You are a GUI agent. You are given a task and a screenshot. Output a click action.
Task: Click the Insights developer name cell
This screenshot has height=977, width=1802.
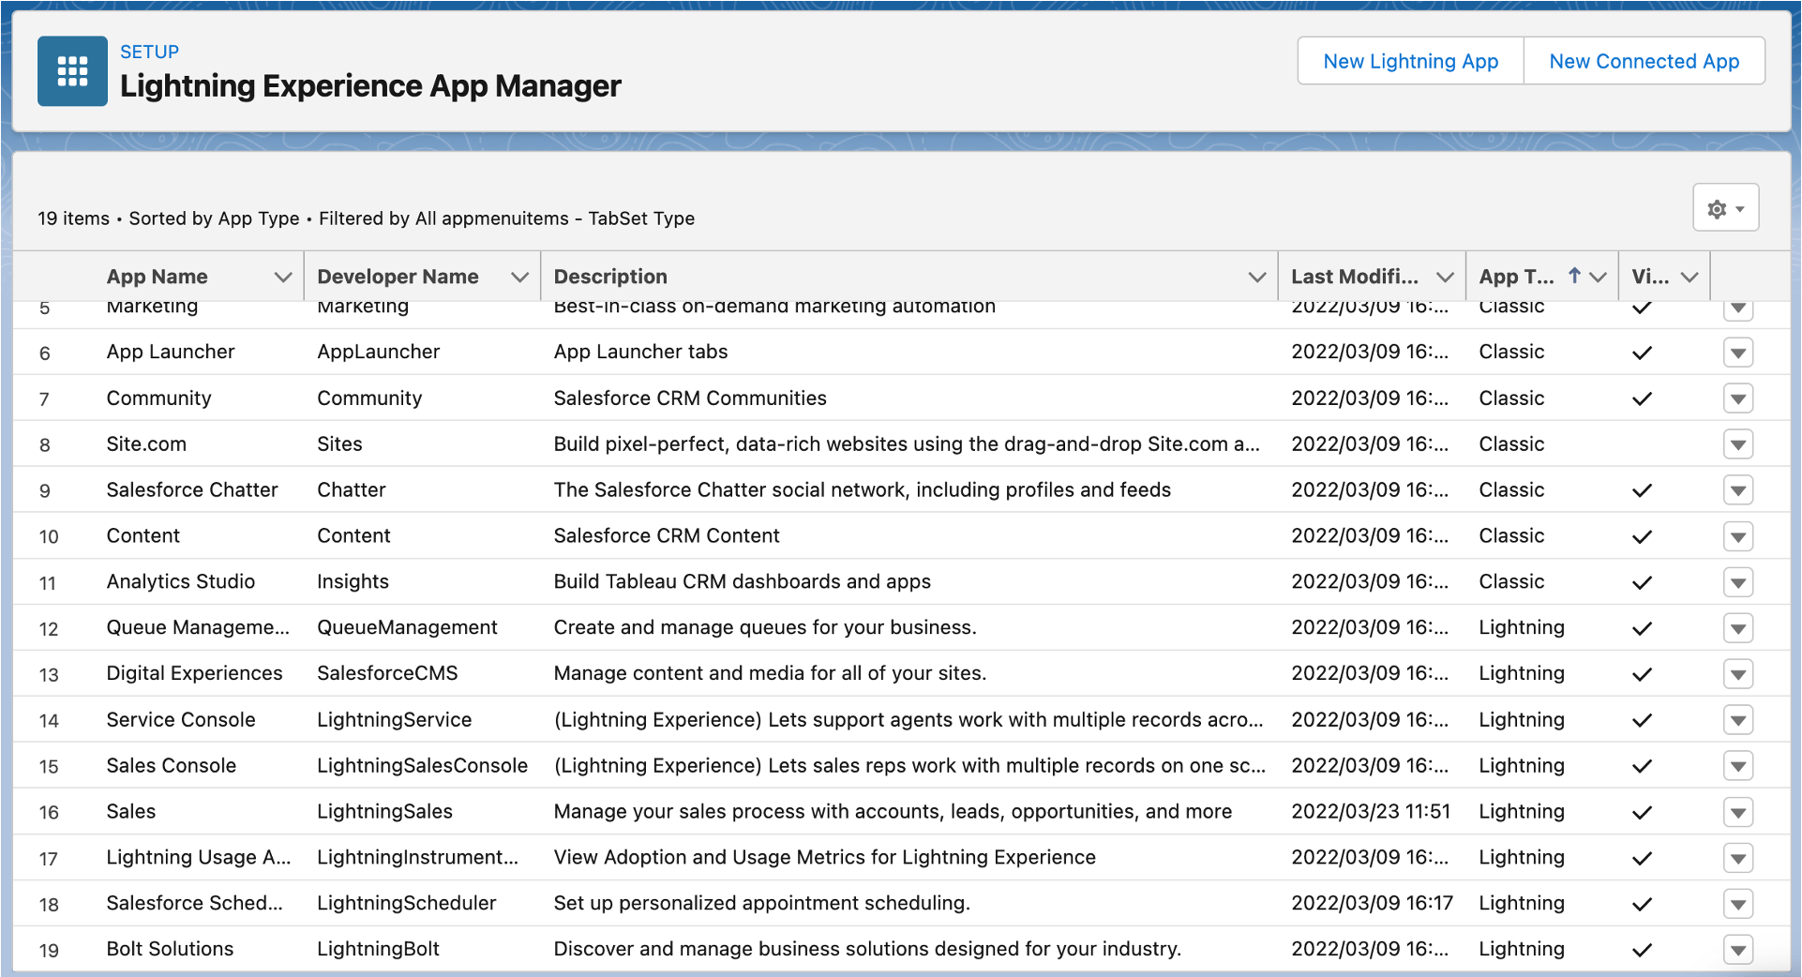point(353,581)
